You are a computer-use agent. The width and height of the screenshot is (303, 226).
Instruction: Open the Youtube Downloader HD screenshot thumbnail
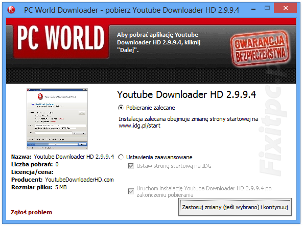click(x=57, y=119)
